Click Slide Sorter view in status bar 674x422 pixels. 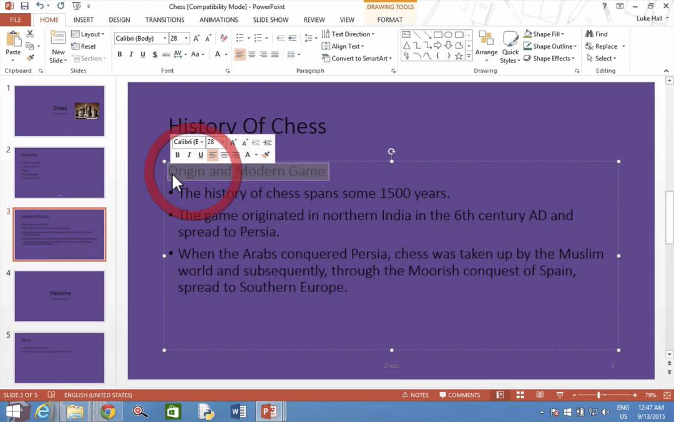click(520, 395)
